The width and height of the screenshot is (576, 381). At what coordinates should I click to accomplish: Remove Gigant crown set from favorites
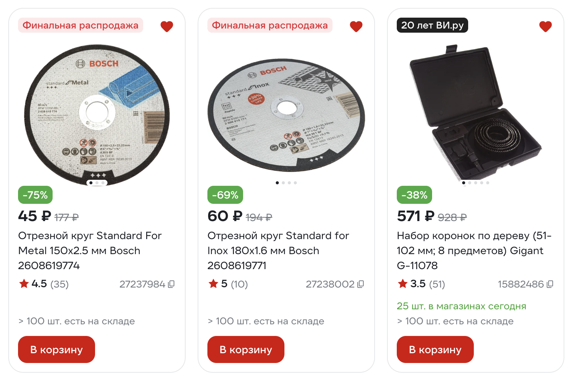546,26
